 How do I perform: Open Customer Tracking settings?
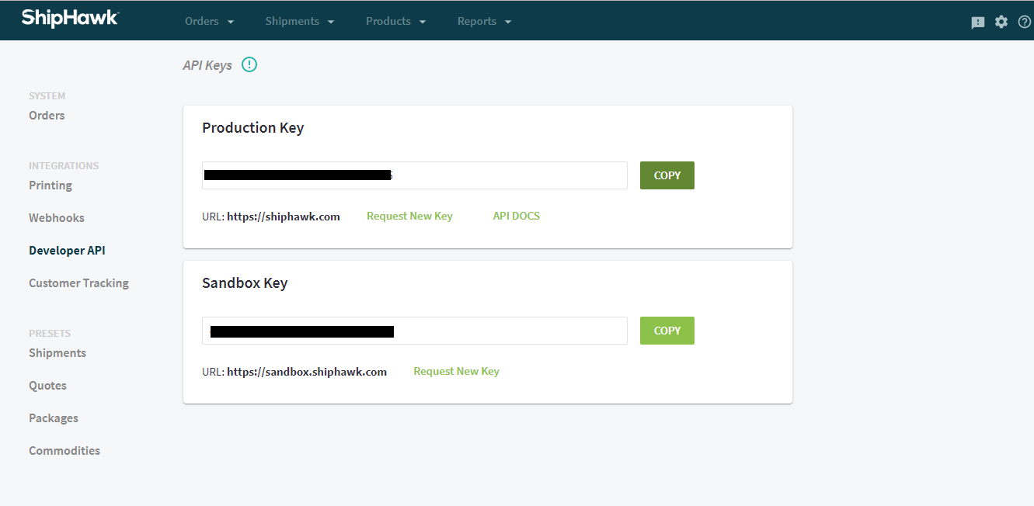point(78,283)
